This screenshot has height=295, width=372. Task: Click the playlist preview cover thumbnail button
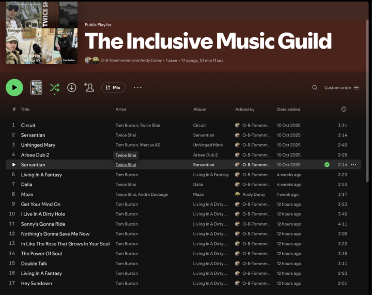36,87
